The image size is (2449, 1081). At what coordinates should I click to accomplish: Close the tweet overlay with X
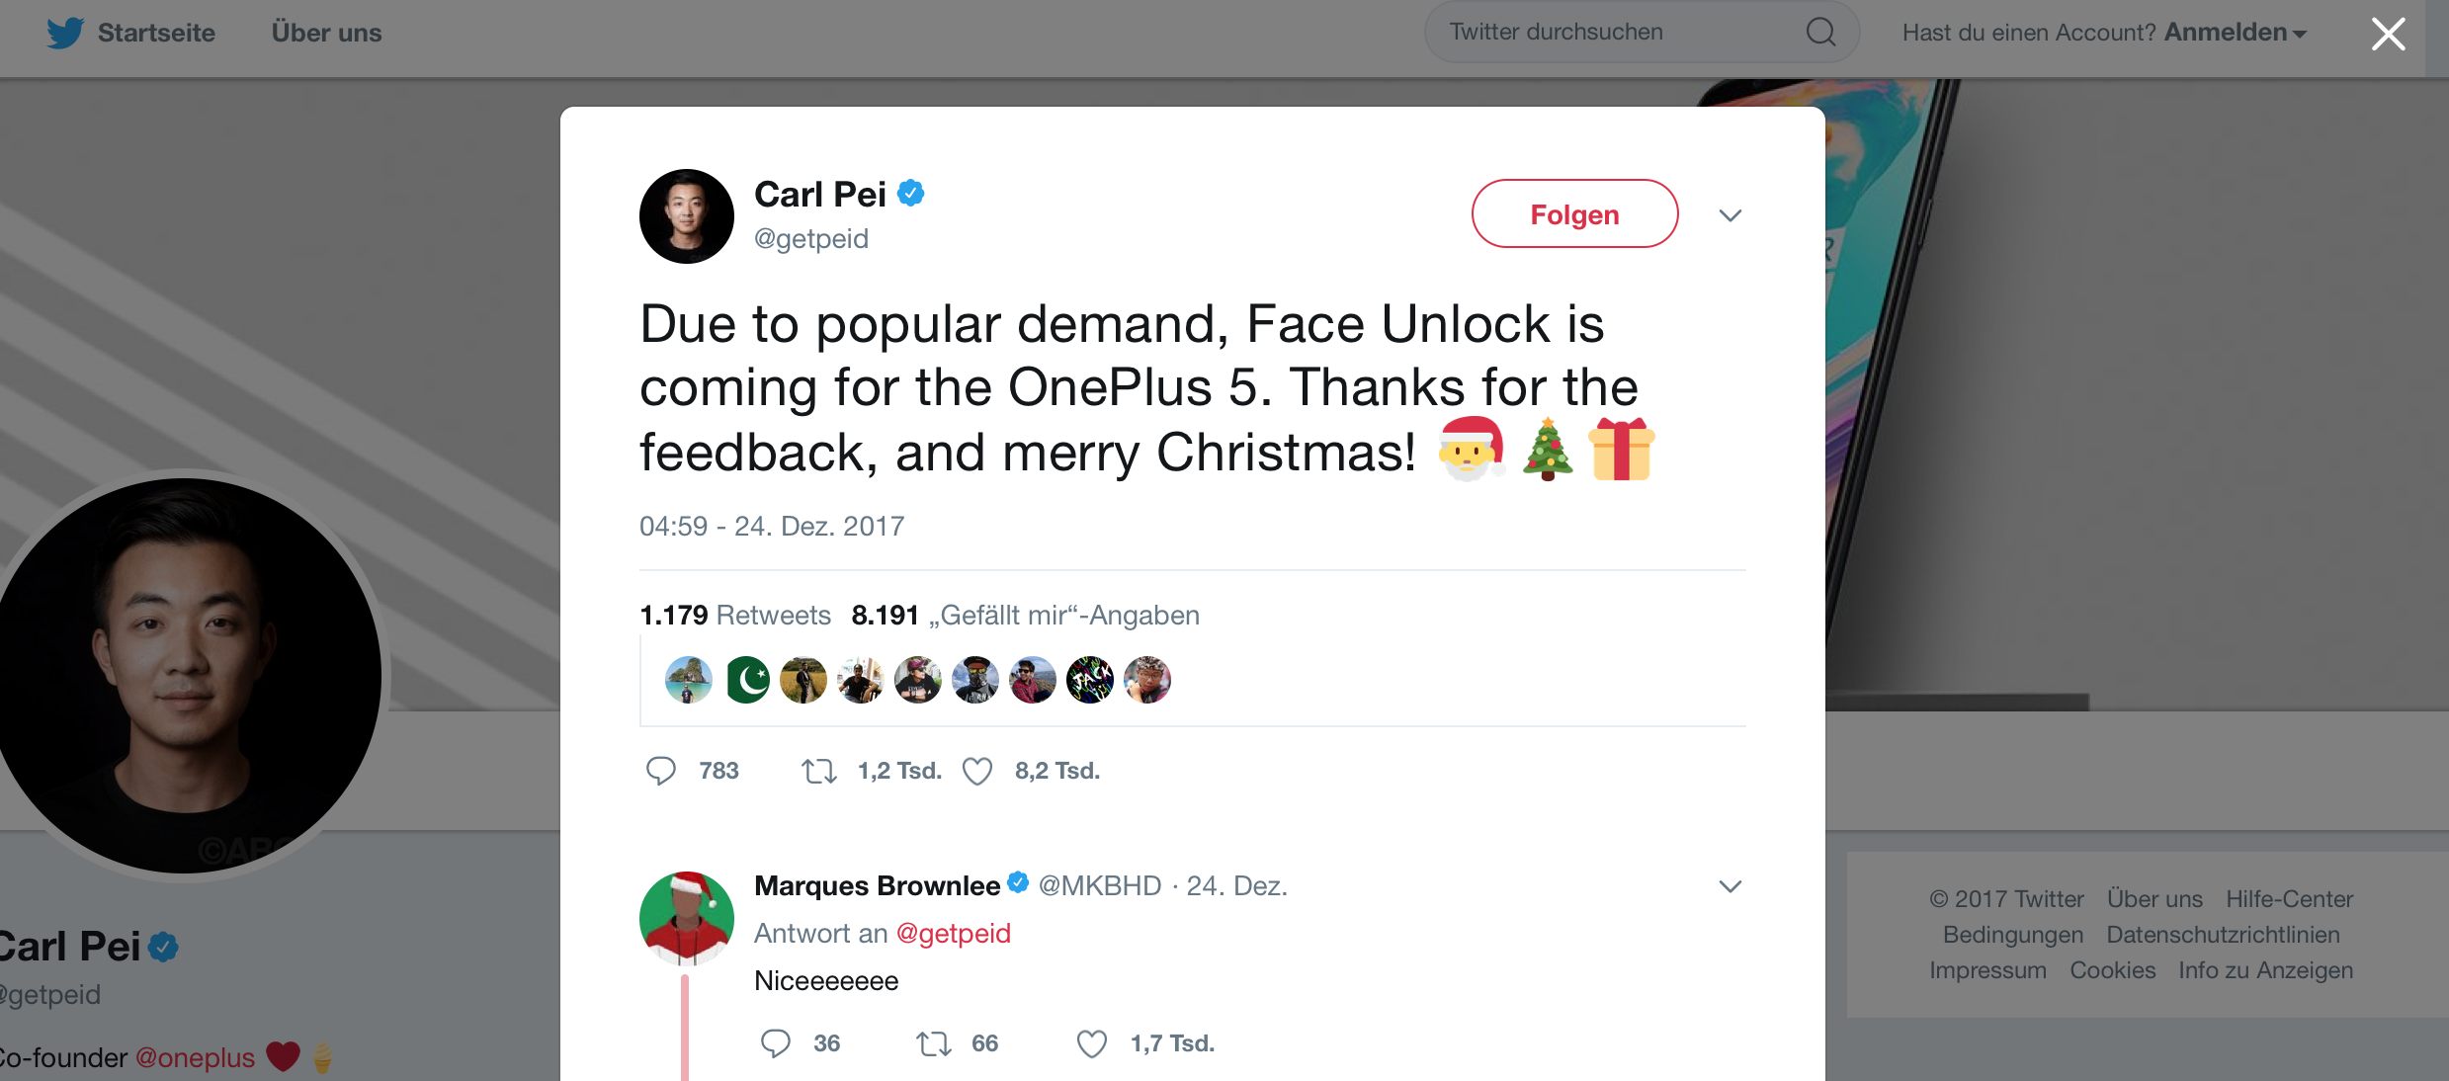click(x=2389, y=35)
